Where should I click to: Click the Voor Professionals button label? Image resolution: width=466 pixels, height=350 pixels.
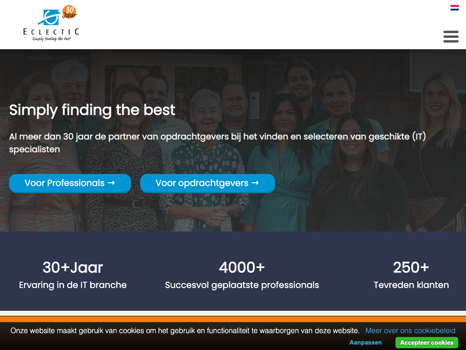click(65, 183)
